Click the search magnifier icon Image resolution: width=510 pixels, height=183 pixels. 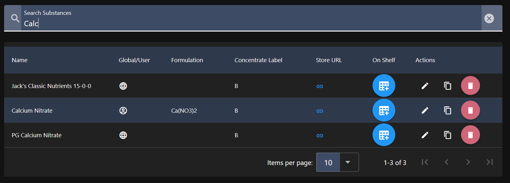pos(15,18)
